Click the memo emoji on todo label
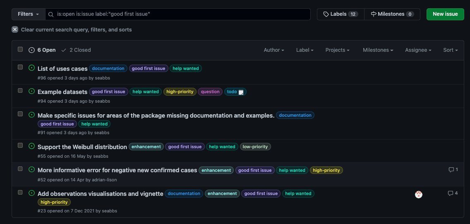The image size is (470, 224). click(241, 92)
